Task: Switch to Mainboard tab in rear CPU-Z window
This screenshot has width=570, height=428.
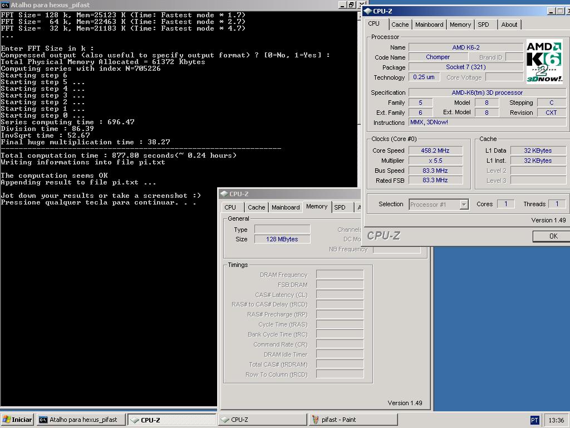Action: coord(286,207)
